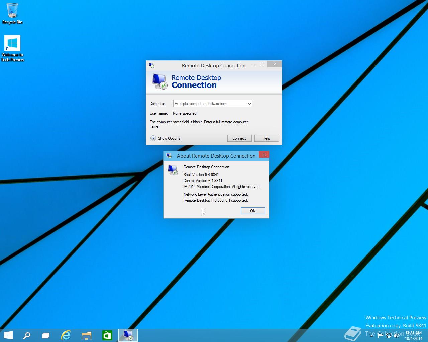The width and height of the screenshot is (428, 342).
Task: Click the Help button
Action: (x=266, y=138)
